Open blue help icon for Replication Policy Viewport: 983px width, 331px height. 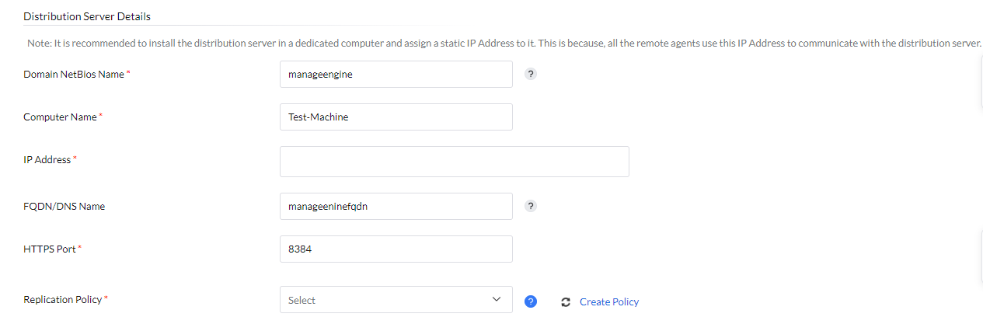click(x=531, y=301)
